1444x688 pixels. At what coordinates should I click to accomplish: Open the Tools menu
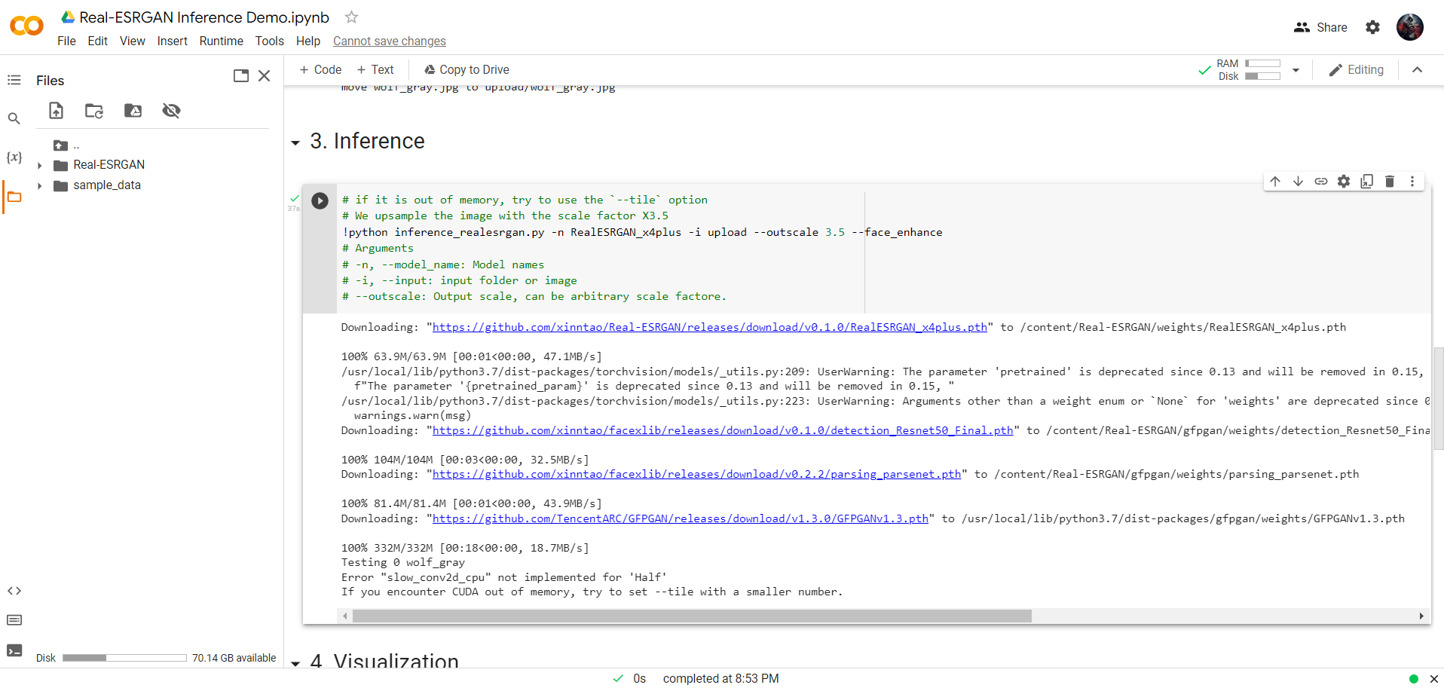pyautogui.click(x=269, y=41)
